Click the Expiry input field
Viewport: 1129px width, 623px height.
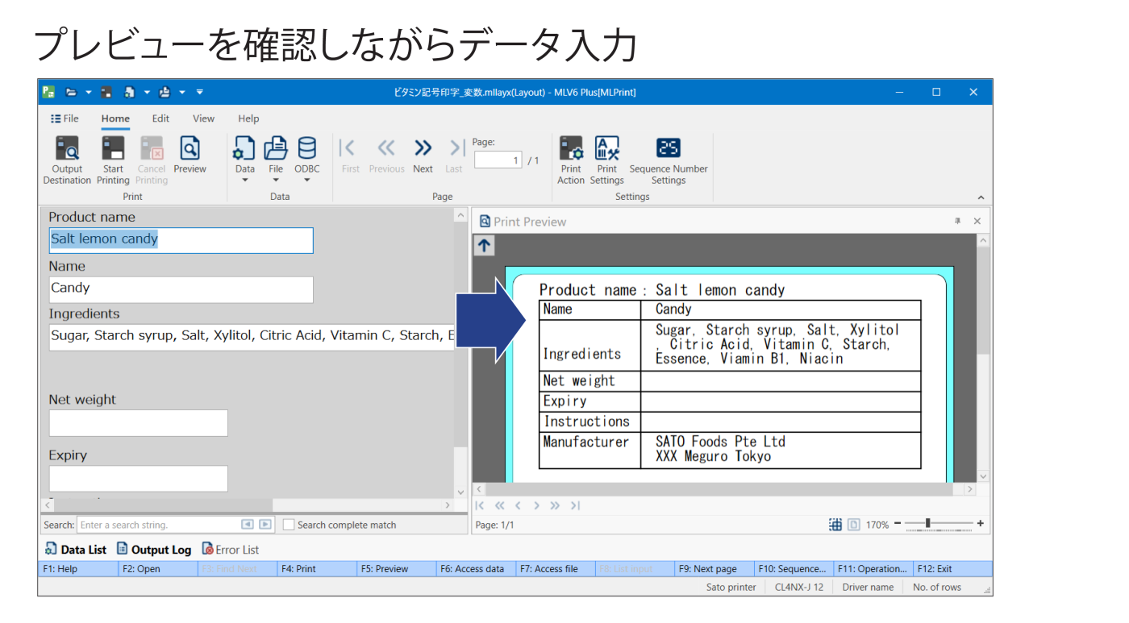pyautogui.click(x=138, y=479)
